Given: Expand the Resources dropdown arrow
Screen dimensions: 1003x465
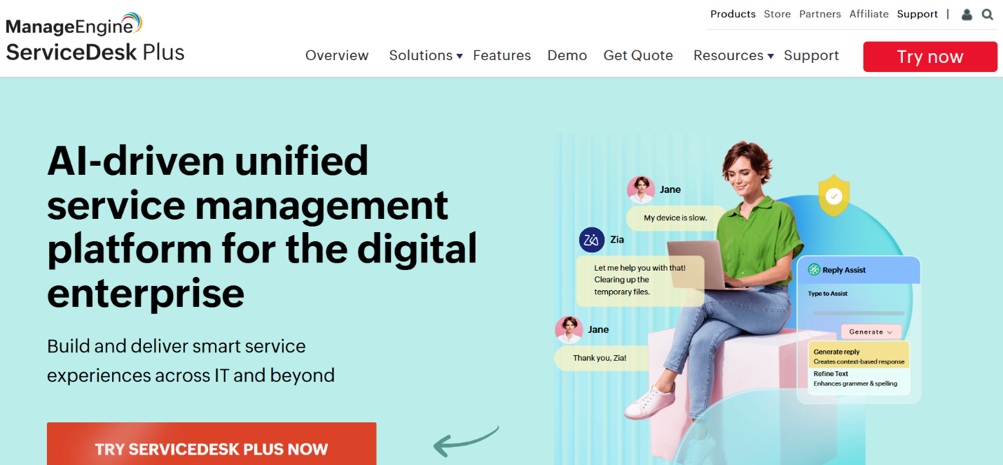Looking at the screenshot, I should pos(770,56).
